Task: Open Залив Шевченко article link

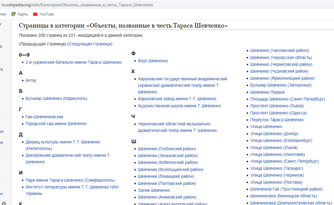Action: (154, 190)
